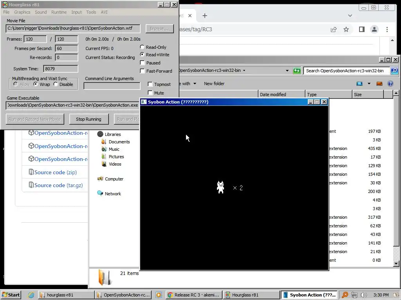
Task: Open the Runtime menu in Hourglass
Action: tap(59, 12)
